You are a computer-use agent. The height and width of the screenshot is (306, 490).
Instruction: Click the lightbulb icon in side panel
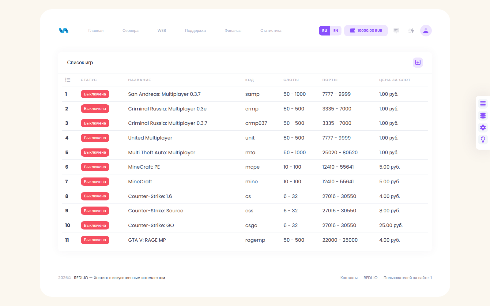coord(483,140)
